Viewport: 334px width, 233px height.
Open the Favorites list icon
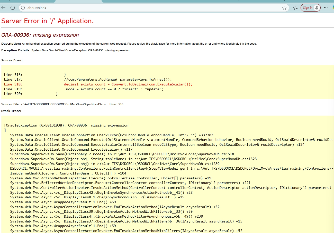tap(295, 8)
